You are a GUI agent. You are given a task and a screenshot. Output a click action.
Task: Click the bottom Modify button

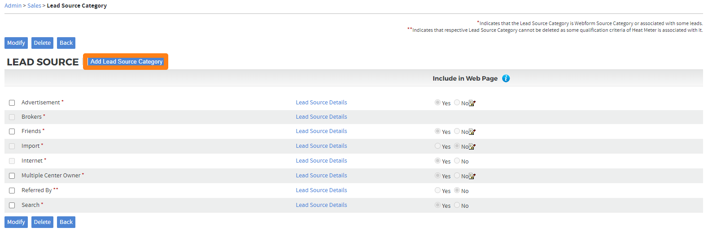(x=16, y=222)
